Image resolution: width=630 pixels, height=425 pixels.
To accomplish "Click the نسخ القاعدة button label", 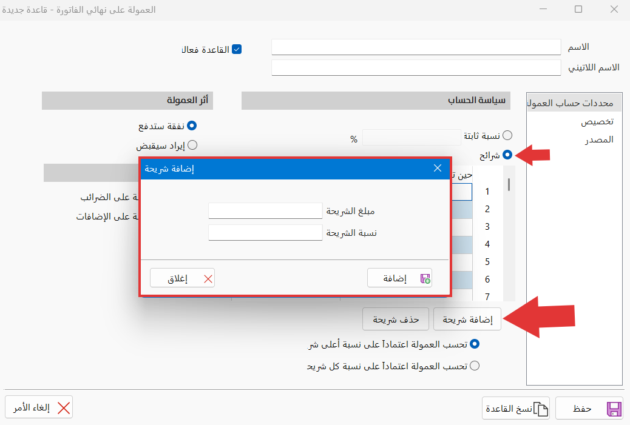I will click(509, 409).
